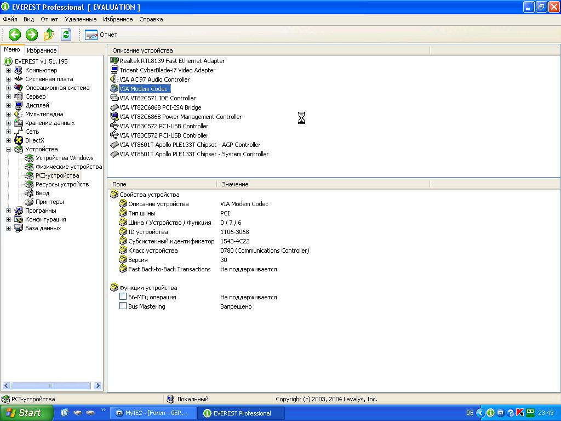
Task: Select VIA AC'97 Audio Controller icon
Action: (x=114, y=79)
